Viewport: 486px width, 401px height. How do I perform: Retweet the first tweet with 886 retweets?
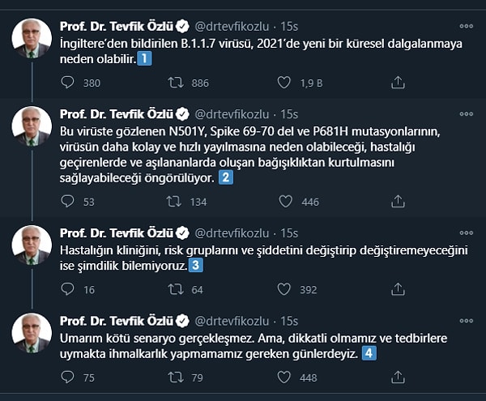[x=174, y=82]
